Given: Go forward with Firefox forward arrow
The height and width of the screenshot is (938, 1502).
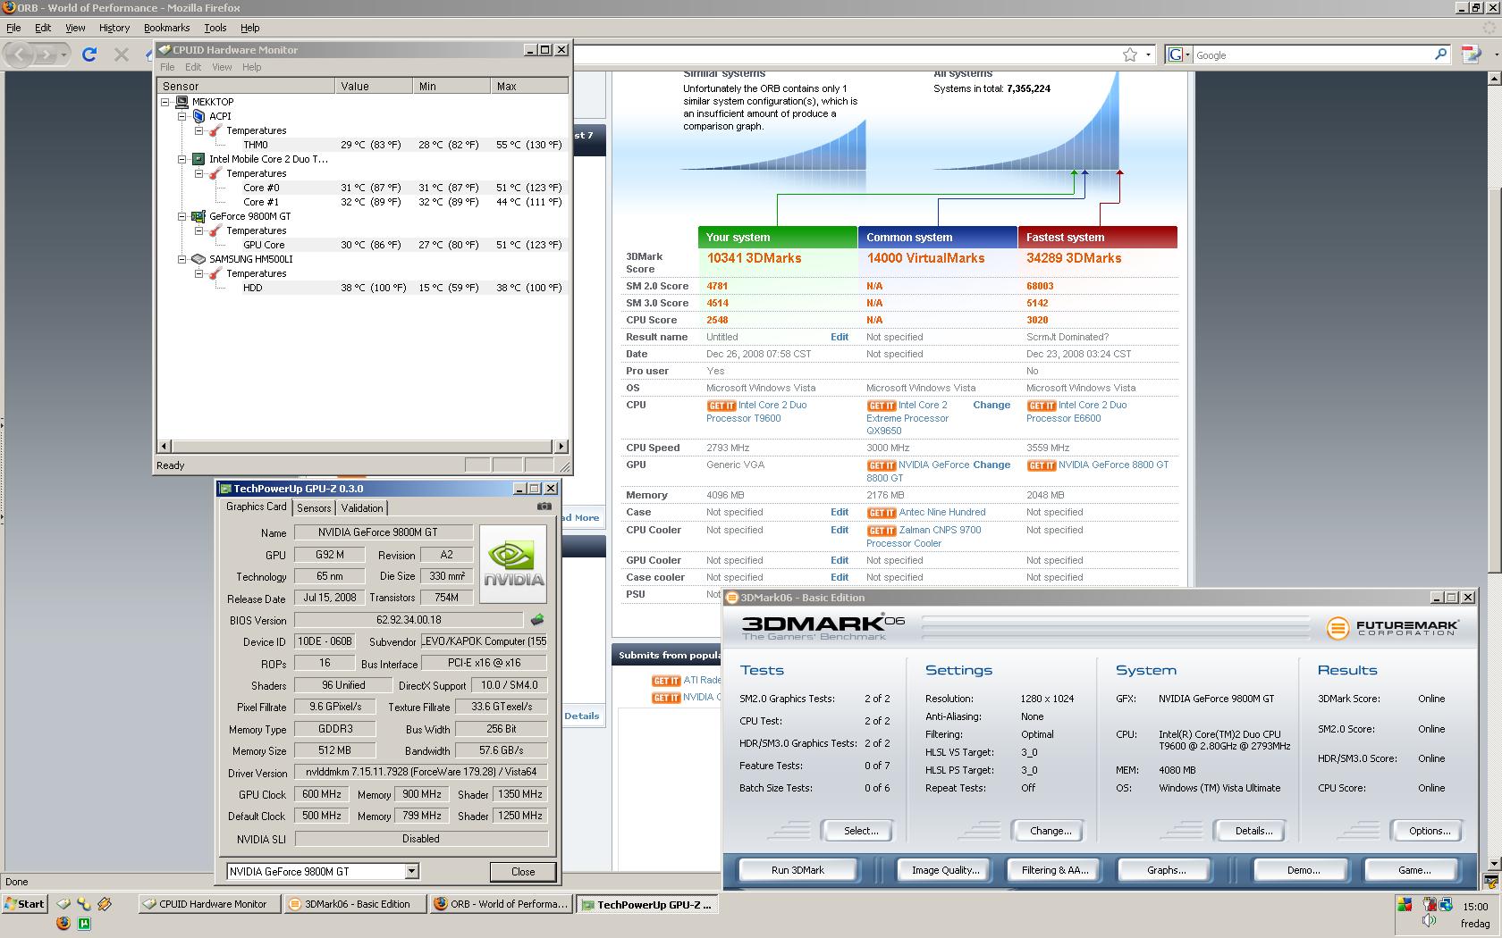Looking at the screenshot, I should pyautogui.click(x=46, y=54).
